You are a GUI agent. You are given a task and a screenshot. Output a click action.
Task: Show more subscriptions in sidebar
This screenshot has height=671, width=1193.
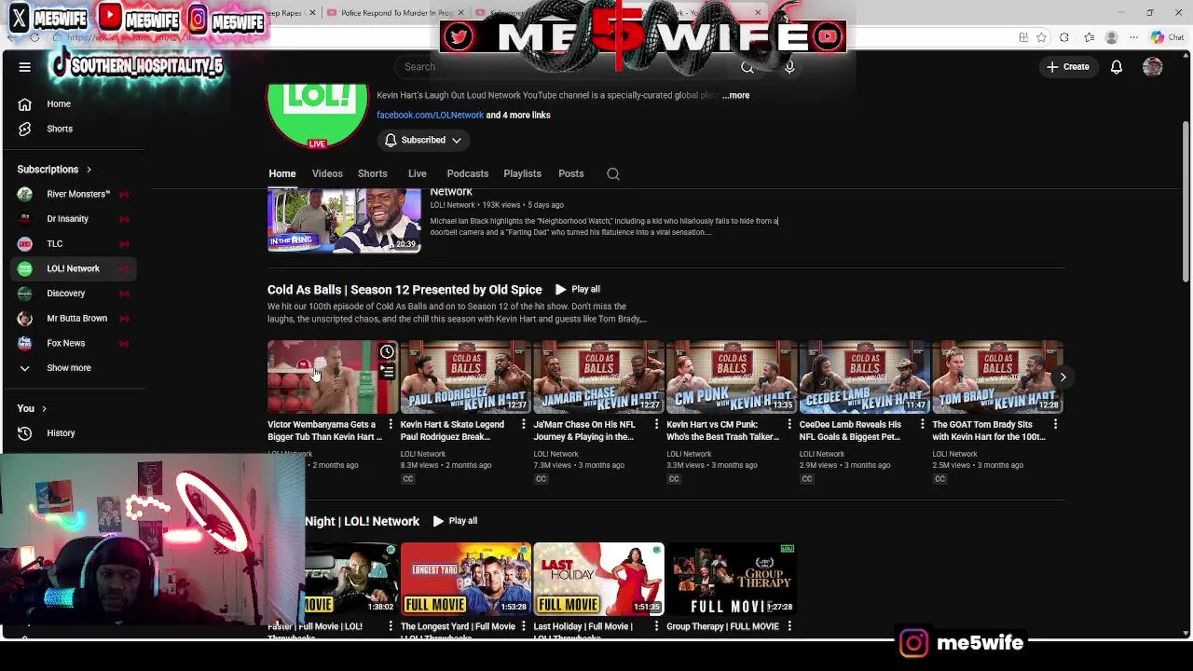point(69,368)
